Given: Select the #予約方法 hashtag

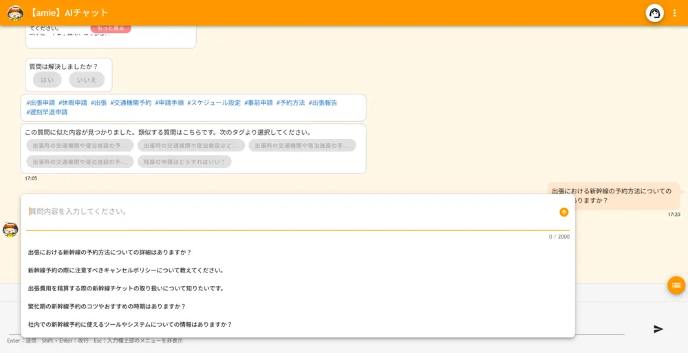Looking at the screenshot, I should click(290, 103).
